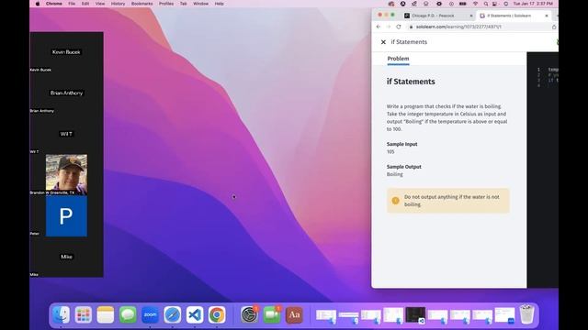Click the lock icon beside the URL
588x330 pixels.
click(x=411, y=27)
